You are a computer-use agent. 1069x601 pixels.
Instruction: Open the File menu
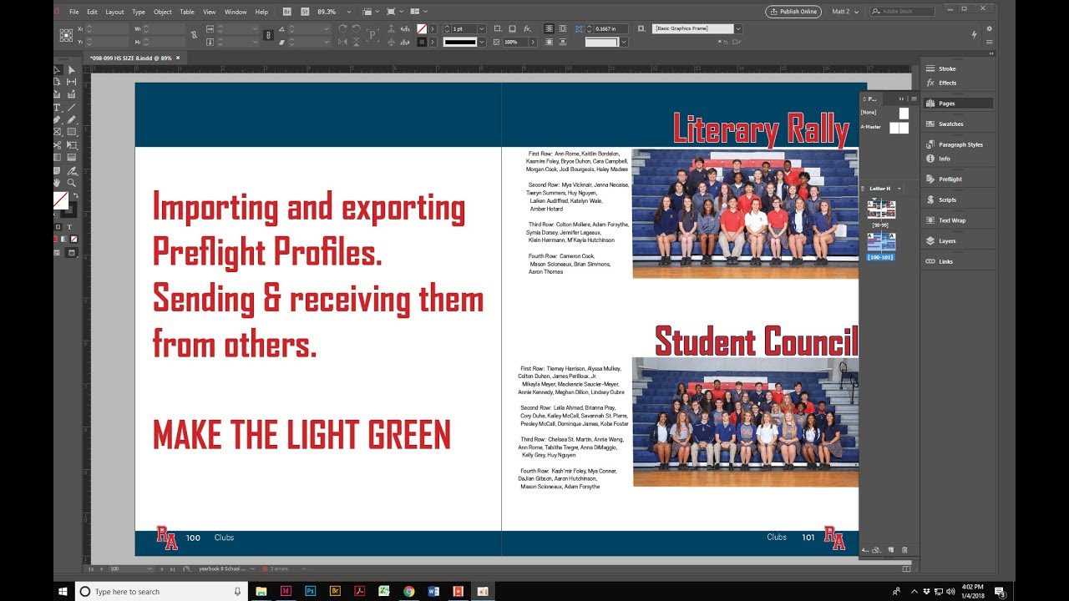click(x=73, y=12)
